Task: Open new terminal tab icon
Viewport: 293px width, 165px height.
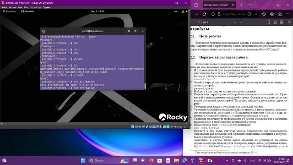Action: 43,31
